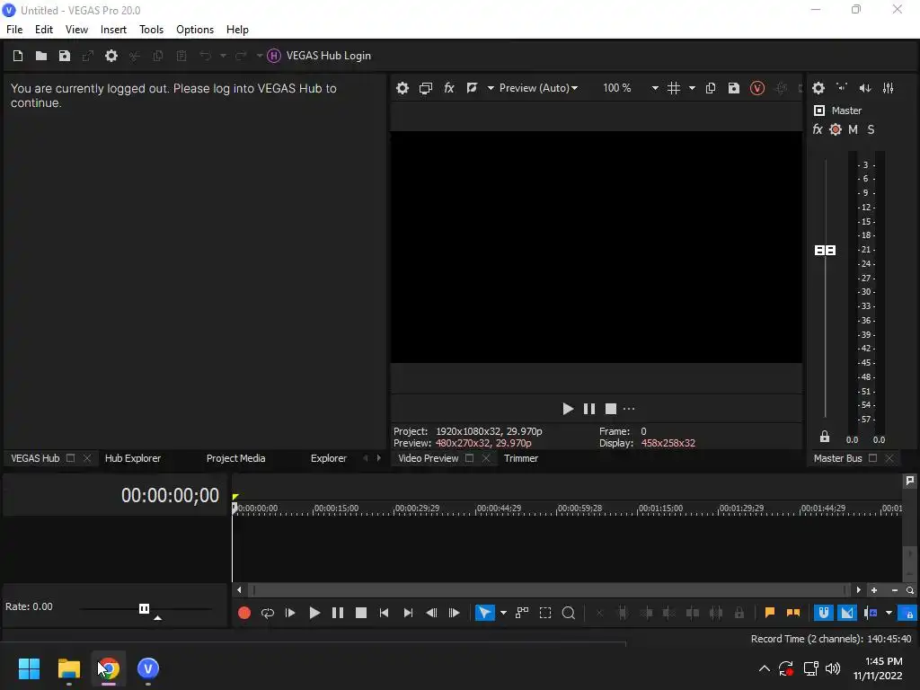
Task: Save snapshot to file icon in preview
Action: (733, 88)
